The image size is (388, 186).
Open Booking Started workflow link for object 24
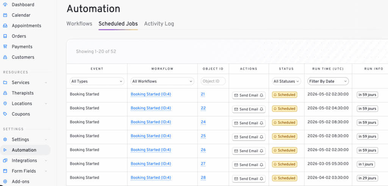(151, 122)
